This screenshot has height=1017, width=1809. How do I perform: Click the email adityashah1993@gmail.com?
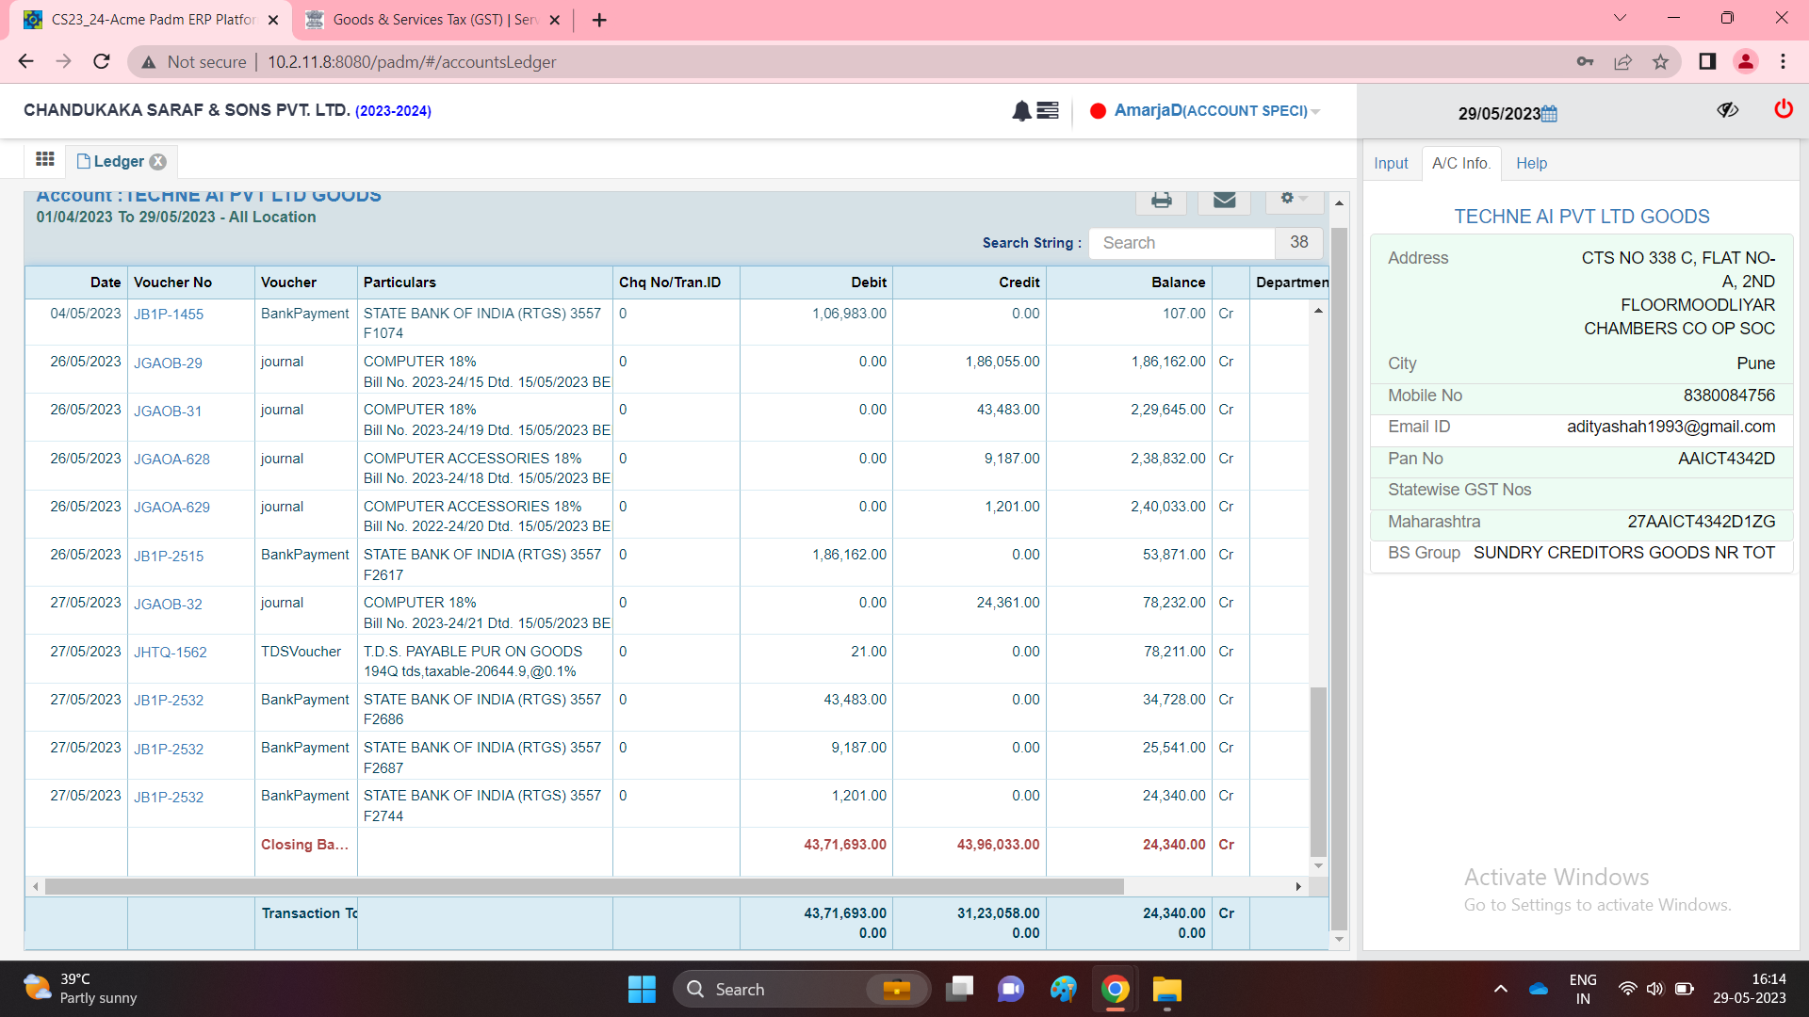click(1670, 428)
